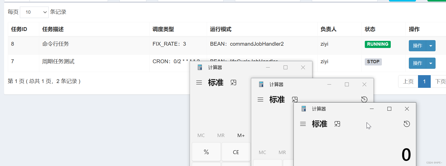Maximize the front calculator window

[389, 109]
